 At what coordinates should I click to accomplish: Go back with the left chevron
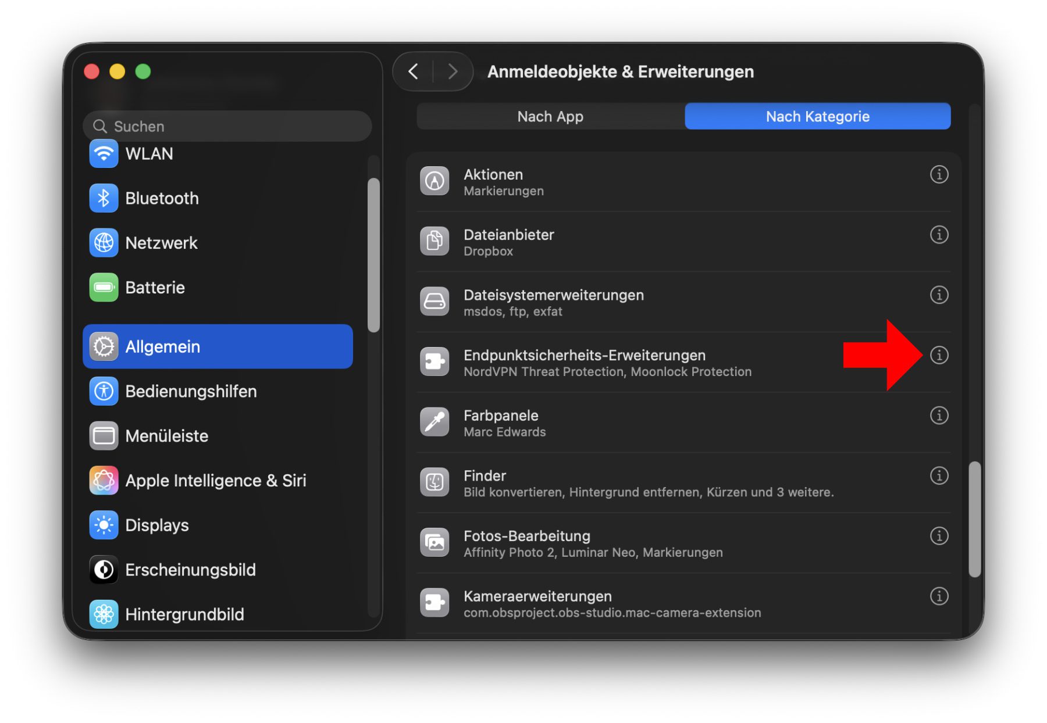pos(414,72)
